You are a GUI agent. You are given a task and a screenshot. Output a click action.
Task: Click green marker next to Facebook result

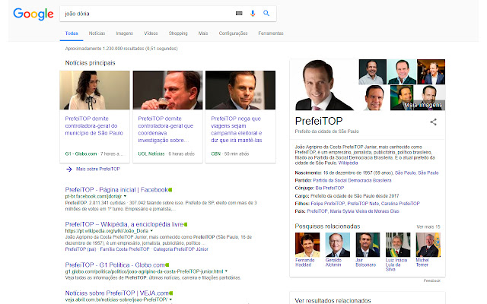170,189
